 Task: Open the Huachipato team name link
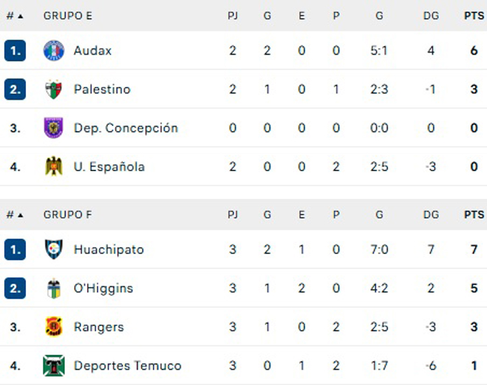click(108, 249)
